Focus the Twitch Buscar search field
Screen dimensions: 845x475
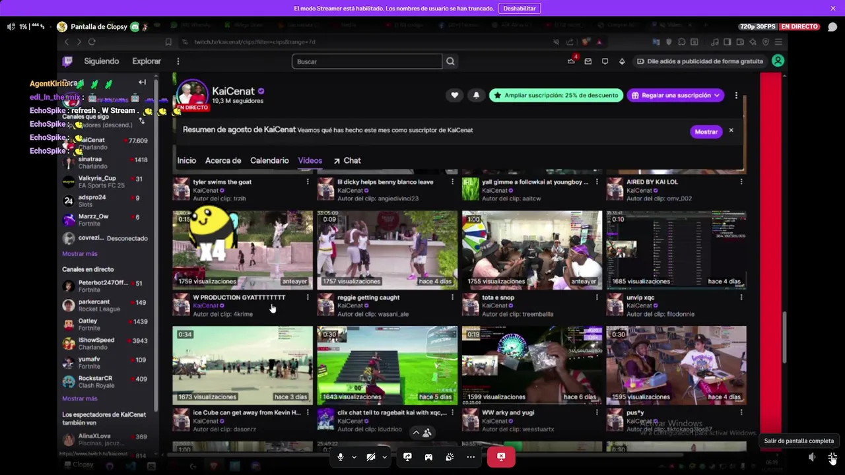click(x=367, y=61)
